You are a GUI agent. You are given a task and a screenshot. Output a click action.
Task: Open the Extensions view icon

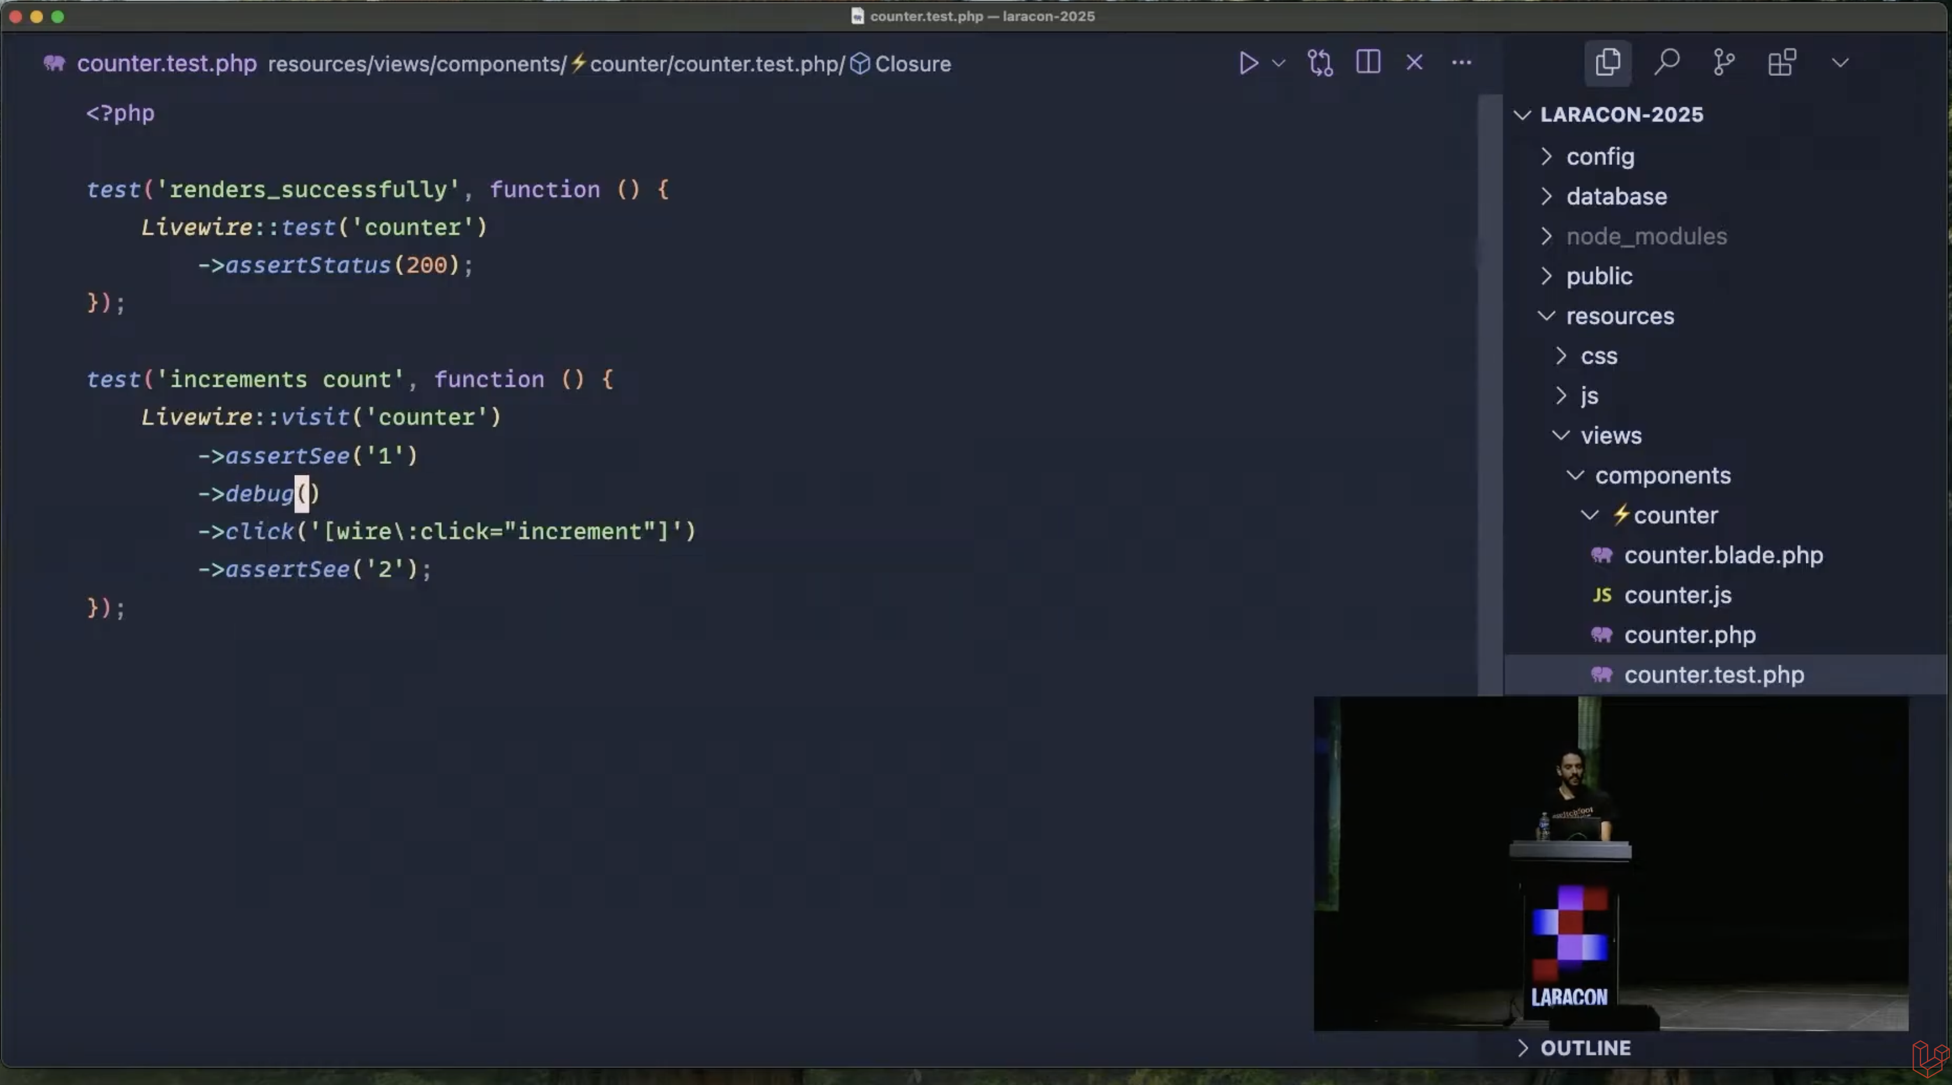point(1781,62)
